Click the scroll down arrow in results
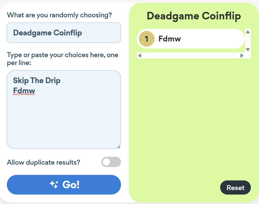The width and height of the screenshot is (259, 204). (248, 49)
